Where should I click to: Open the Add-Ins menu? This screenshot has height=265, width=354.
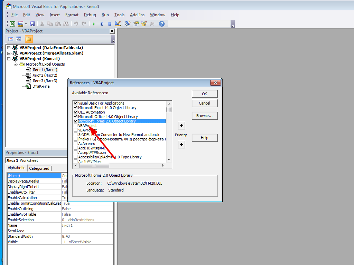(x=137, y=15)
